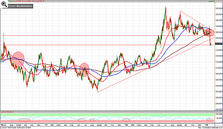
Task: Click the TeleTrader Software GmbH copyright text
Action: click(15, 128)
